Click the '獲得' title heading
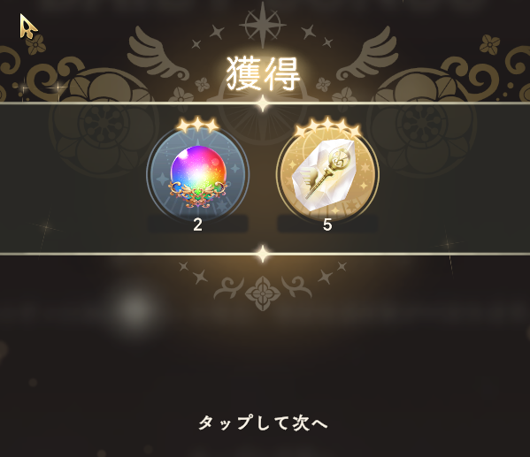The width and height of the screenshot is (530, 457). (x=263, y=74)
